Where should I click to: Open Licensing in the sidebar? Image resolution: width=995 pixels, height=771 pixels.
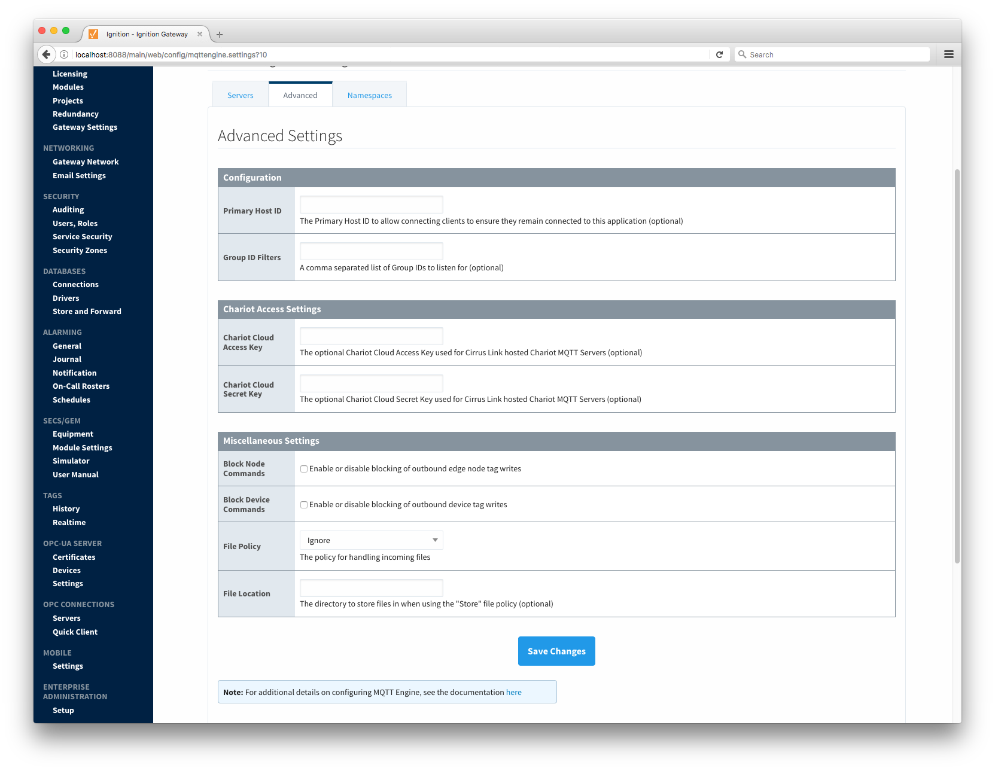pos(70,74)
